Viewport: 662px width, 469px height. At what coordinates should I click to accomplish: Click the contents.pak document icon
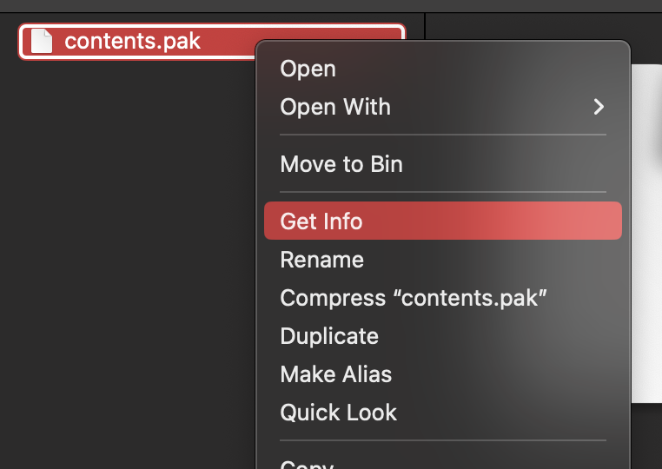tap(42, 41)
